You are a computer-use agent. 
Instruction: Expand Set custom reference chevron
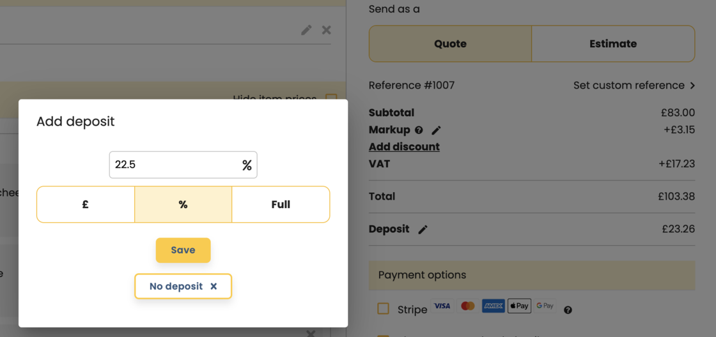pos(692,86)
